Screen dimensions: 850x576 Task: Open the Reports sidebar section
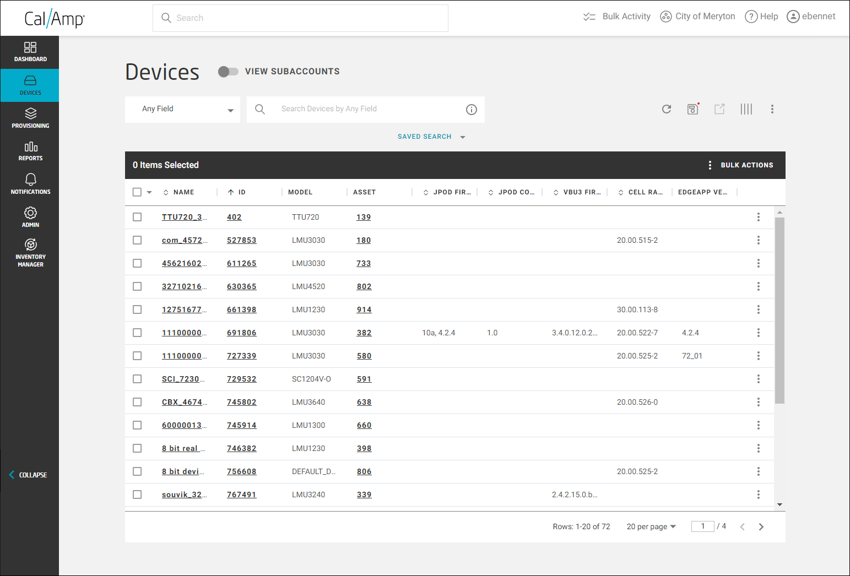[x=30, y=151]
